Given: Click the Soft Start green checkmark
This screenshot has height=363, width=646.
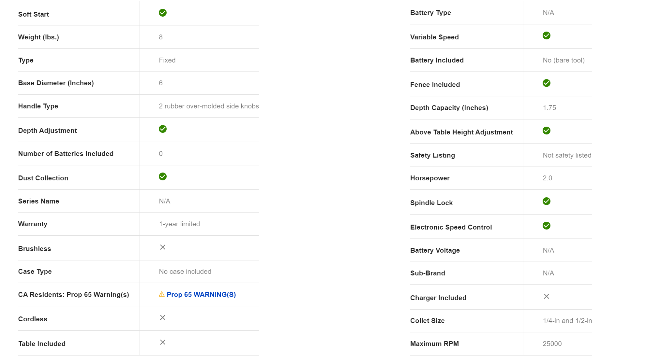Looking at the screenshot, I should tap(162, 13).
